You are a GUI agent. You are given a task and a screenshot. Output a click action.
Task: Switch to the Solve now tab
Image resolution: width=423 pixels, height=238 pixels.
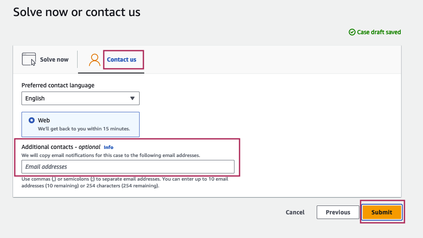tap(45, 59)
